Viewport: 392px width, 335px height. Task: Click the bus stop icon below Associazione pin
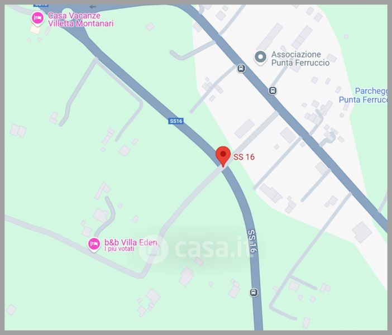(273, 90)
